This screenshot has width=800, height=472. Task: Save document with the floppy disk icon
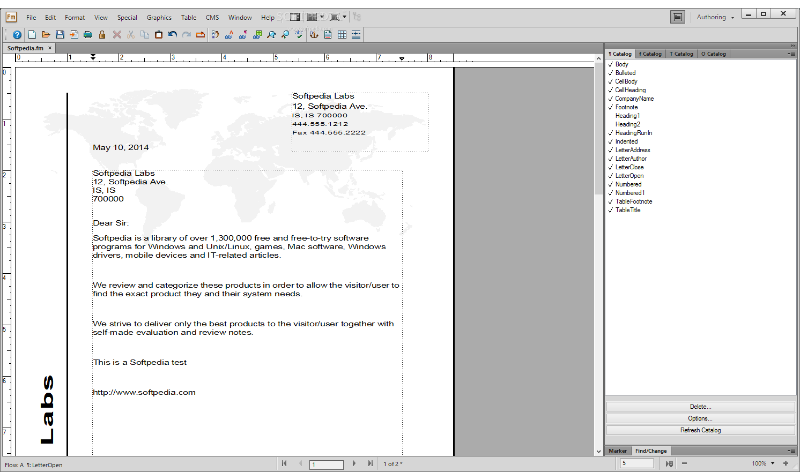[60, 35]
